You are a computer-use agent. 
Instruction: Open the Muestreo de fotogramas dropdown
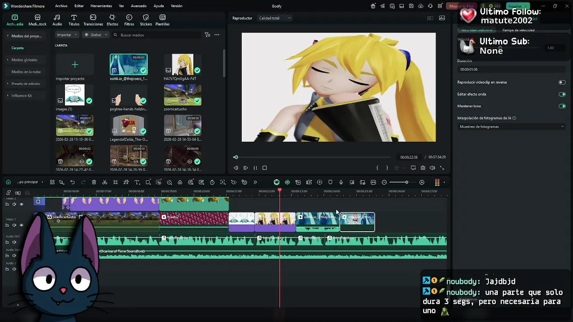(511, 127)
